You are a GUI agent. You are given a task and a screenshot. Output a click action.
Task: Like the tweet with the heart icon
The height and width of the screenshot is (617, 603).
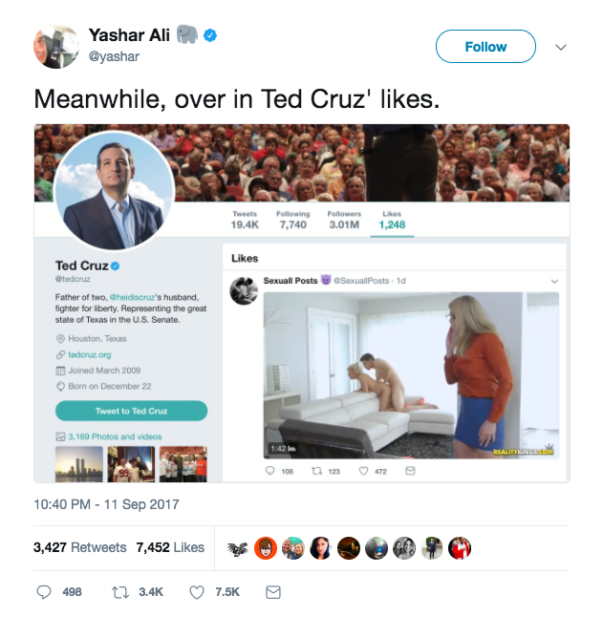click(197, 592)
